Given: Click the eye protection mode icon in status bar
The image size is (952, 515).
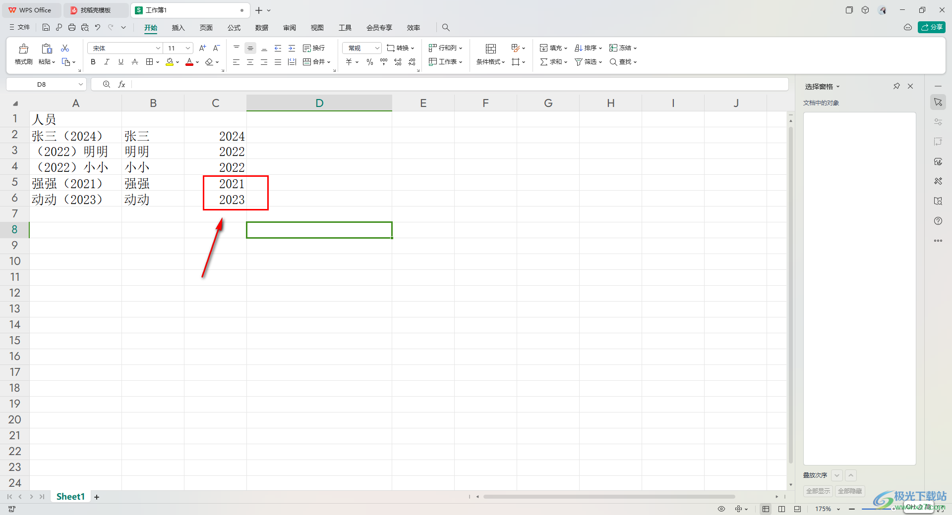Looking at the screenshot, I should coord(721,509).
